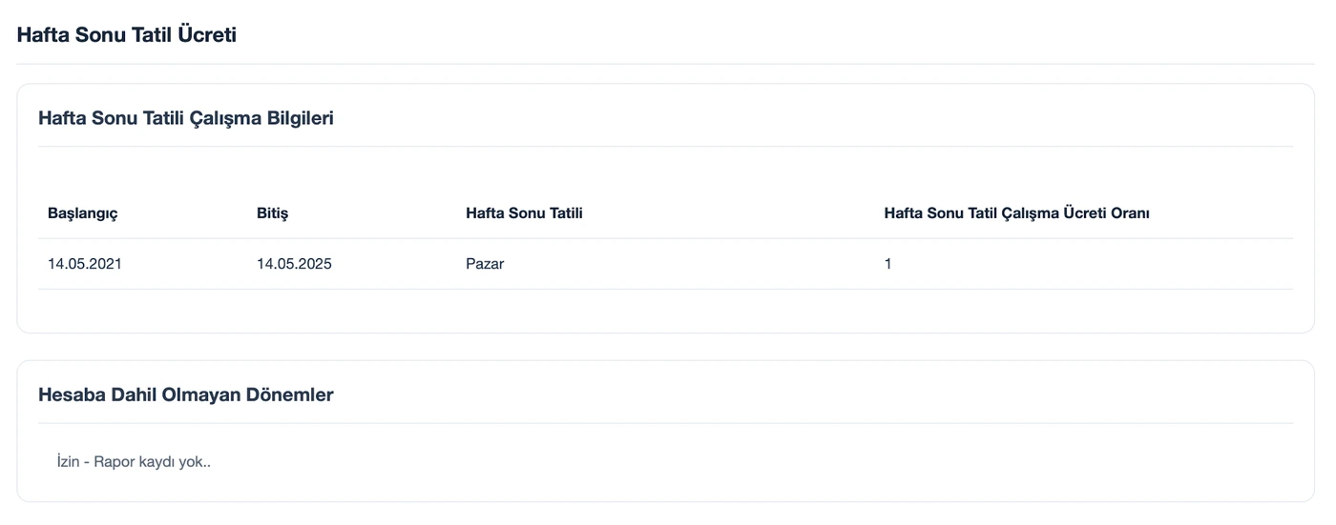
Task: Select the end date 14.05.2025 cell
Action: pos(294,264)
